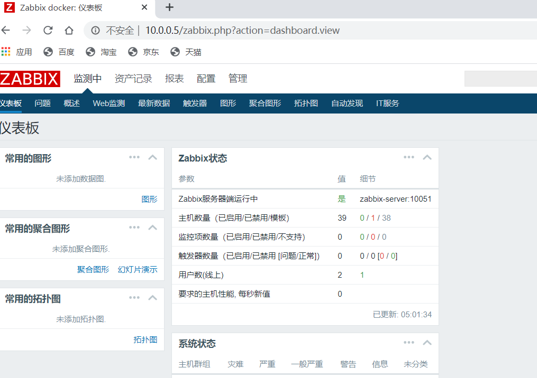Image resolution: width=537 pixels, height=378 pixels.
Task: Click the 一般严重 column header
Action: pyautogui.click(x=307, y=364)
